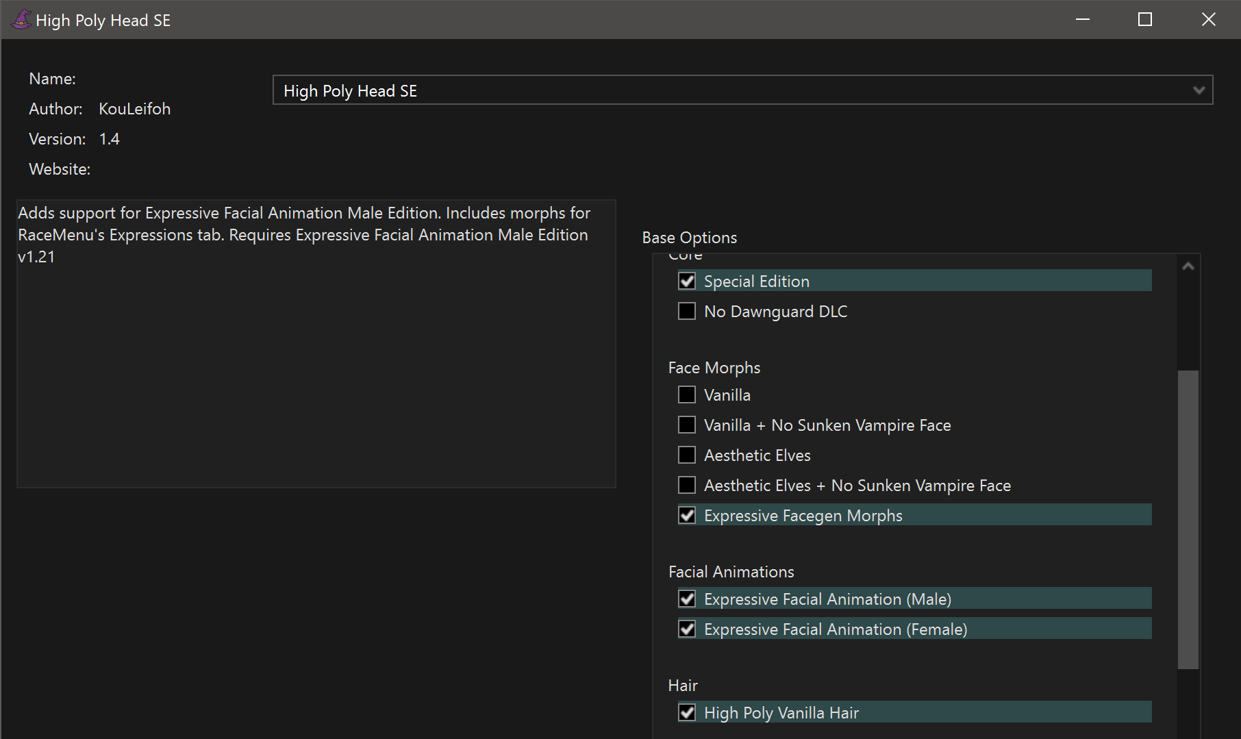1241x739 pixels.
Task: Click the Hair group heading
Action: coord(683,686)
